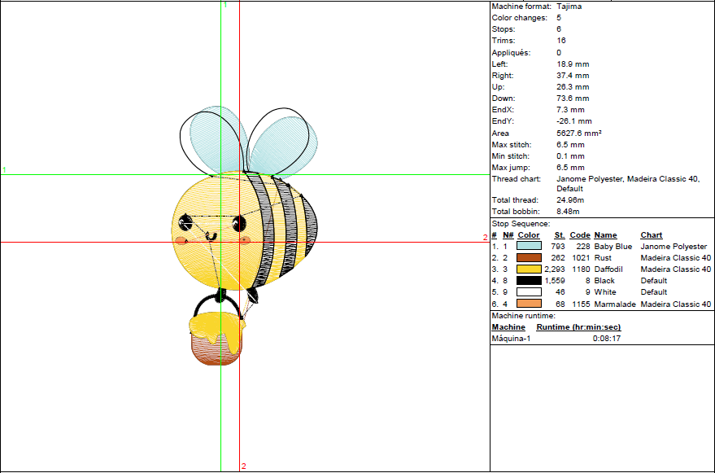Click the red guide marker 2 at bottom

243,466
